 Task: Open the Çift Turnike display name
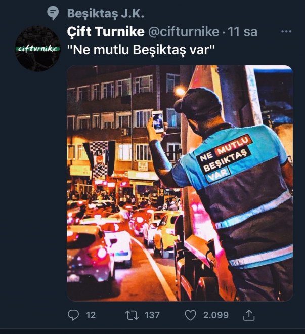click(x=106, y=32)
